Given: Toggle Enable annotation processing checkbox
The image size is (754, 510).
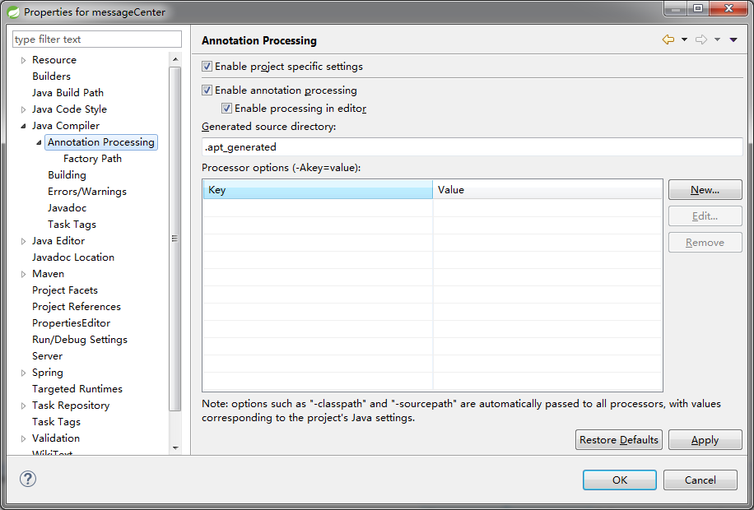Looking at the screenshot, I should [x=207, y=90].
